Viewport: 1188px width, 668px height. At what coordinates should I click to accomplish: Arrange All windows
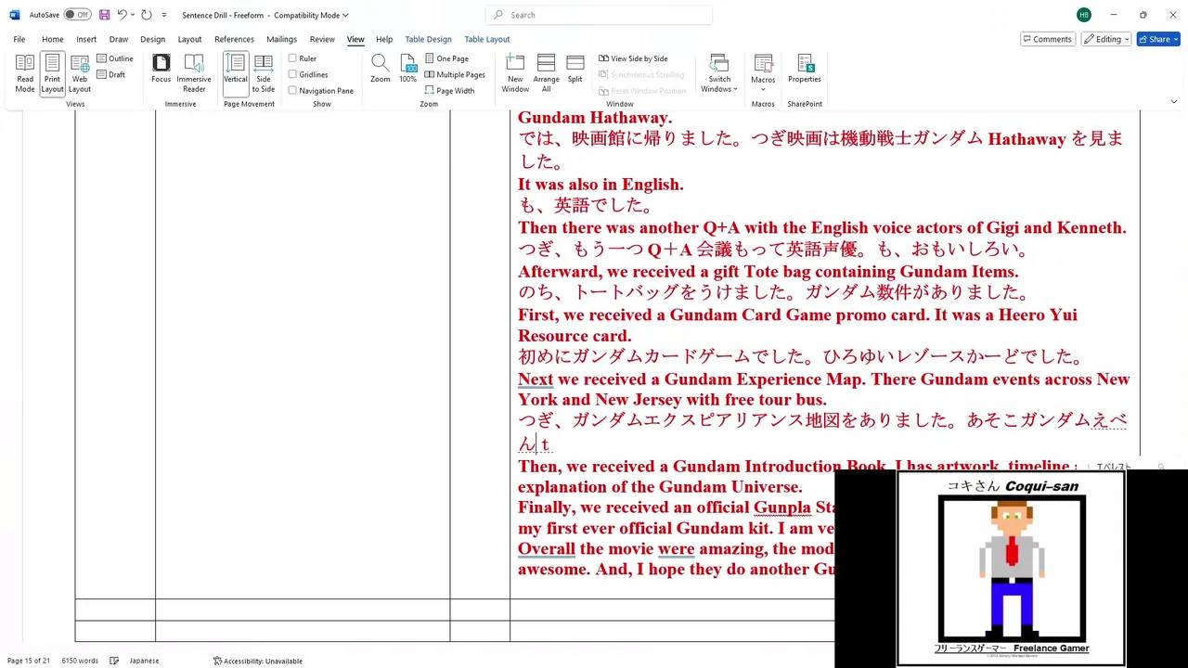coord(547,73)
